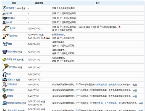The width and height of the screenshot is (145, 111).
Task: Click the fish minecart sprite icon
Action: tap(5, 80)
